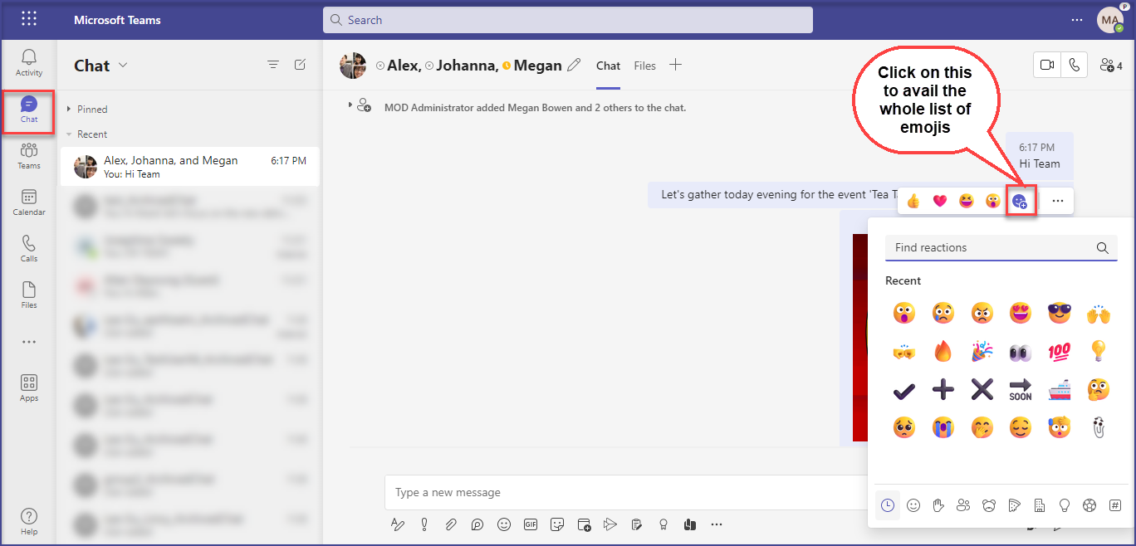This screenshot has width=1136, height=546.
Task: Switch to the Files tab
Action: tap(644, 66)
